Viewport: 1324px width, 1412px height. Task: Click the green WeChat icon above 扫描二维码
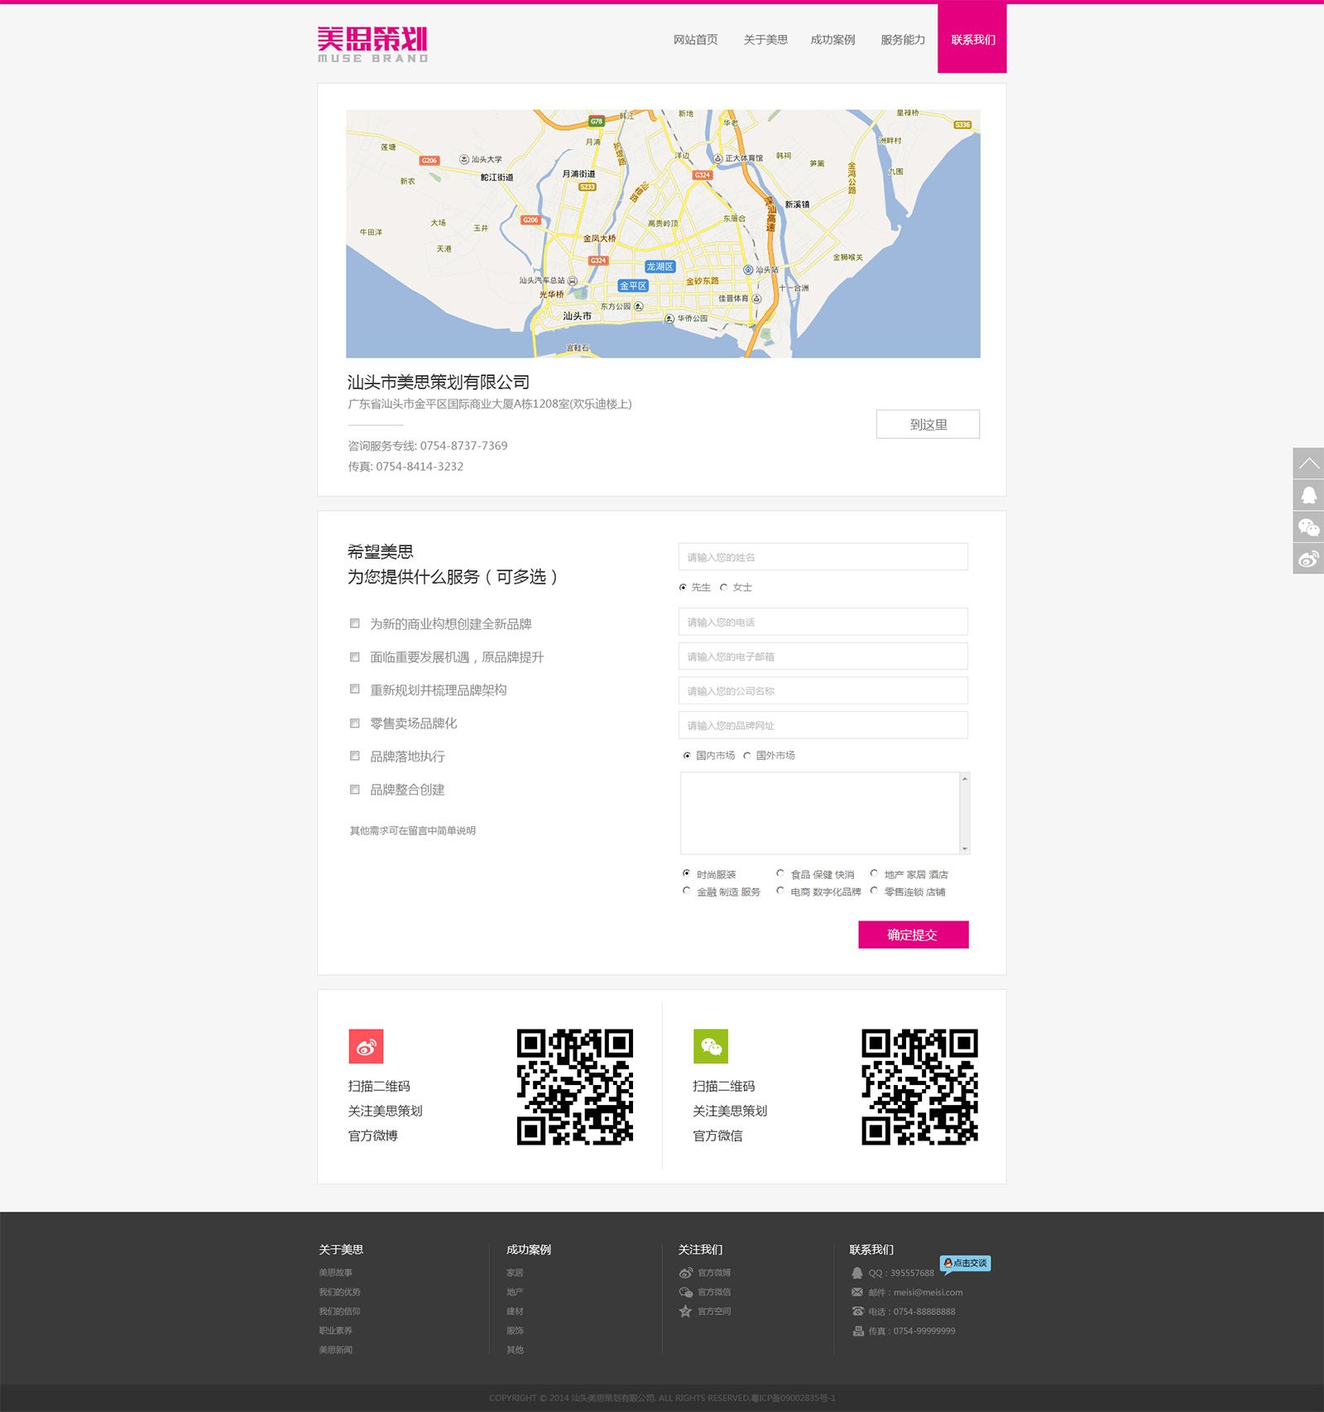click(x=711, y=1046)
